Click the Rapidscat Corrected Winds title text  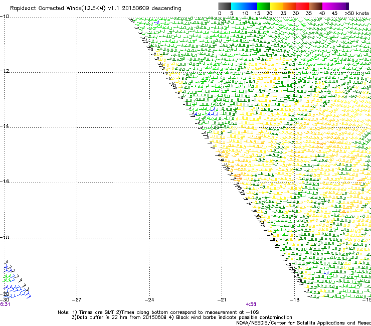pos(96,9)
